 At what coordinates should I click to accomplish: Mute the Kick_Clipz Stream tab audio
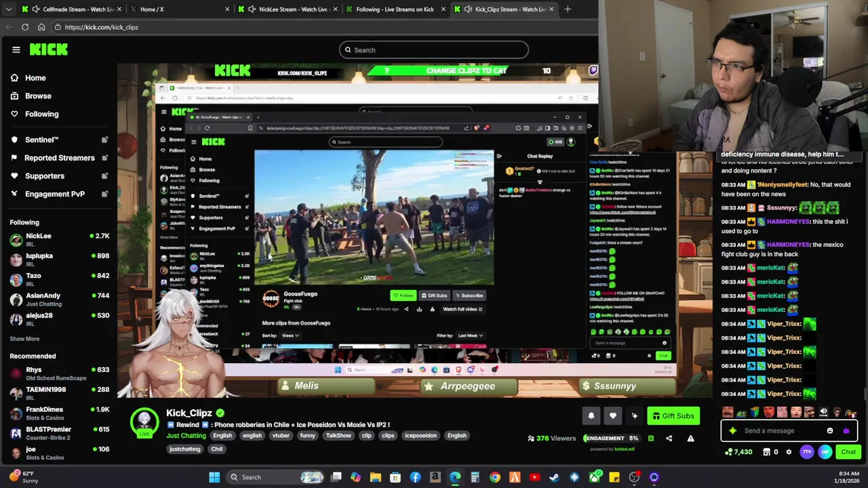468,9
